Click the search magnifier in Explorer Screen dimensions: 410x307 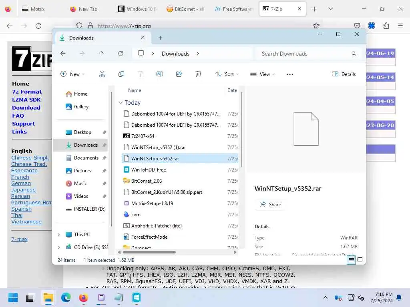click(x=354, y=54)
